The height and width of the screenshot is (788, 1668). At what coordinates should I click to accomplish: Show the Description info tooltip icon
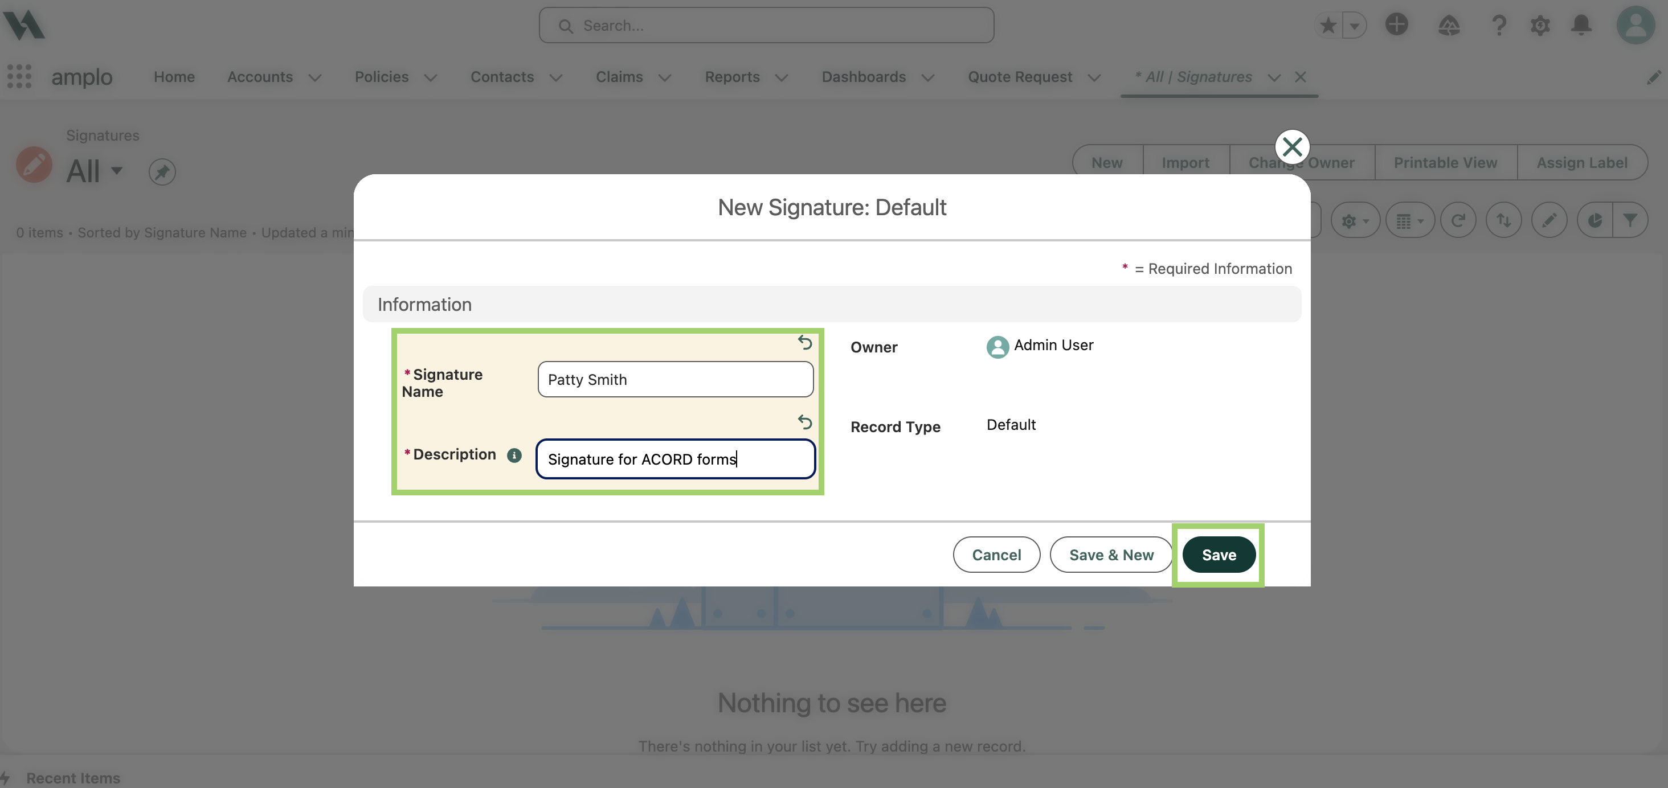click(x=514, y=455)
